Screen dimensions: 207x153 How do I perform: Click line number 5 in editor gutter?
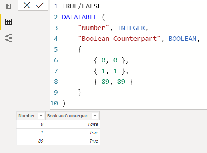pyautogui.click(x=56, y=50)
